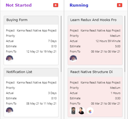Click the bearded man avatar on React Native Structure card
Image resolution: width=128 pixels, height=119 pixels.
(x=73, y=111)
